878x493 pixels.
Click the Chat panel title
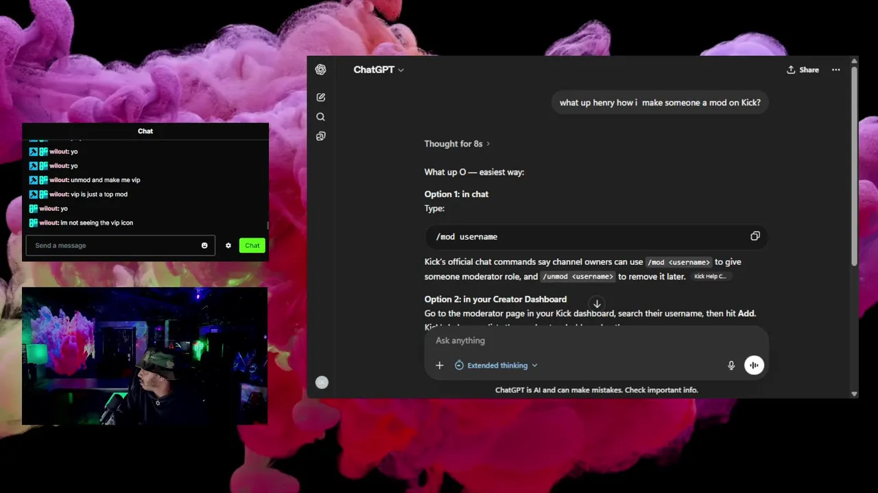point(145,131)
